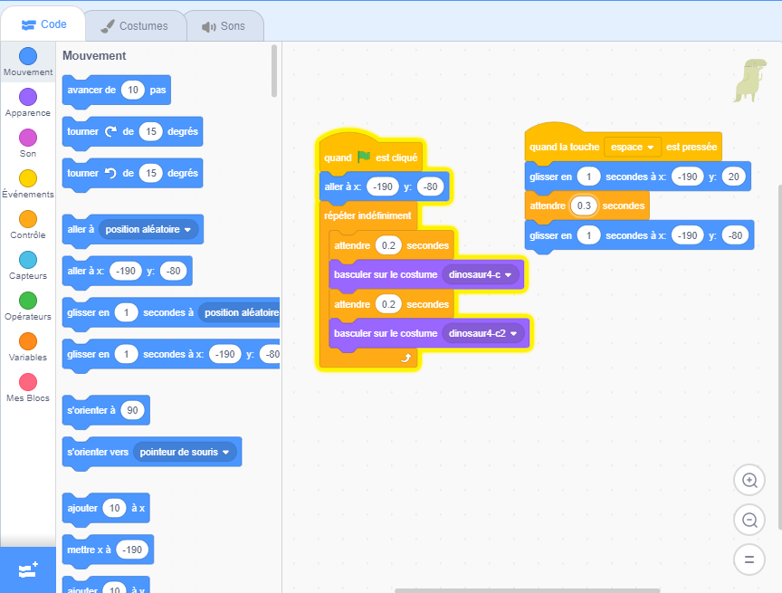Open the add extension button

tap(27, 570)
